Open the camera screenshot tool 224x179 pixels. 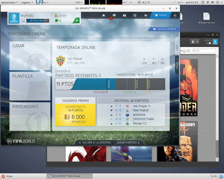124,15
